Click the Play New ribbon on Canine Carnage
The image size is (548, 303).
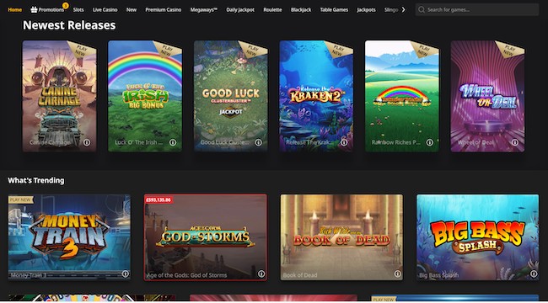[83, 50]
